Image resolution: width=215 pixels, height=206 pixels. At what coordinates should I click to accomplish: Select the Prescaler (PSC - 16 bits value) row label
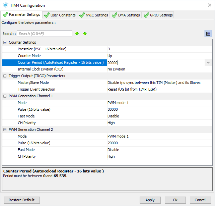point(42,49)
